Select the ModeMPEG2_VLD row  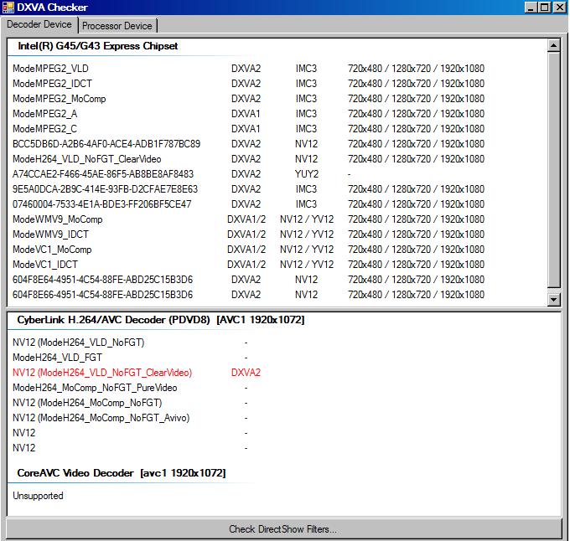point(50,69)
